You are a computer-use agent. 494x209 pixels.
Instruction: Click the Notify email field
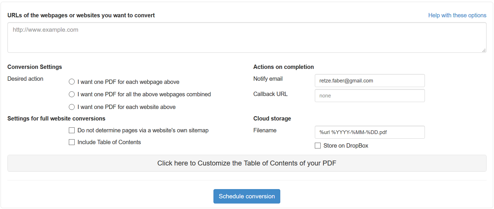point(370,81)
